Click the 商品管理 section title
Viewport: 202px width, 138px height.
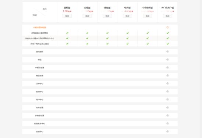39,76
